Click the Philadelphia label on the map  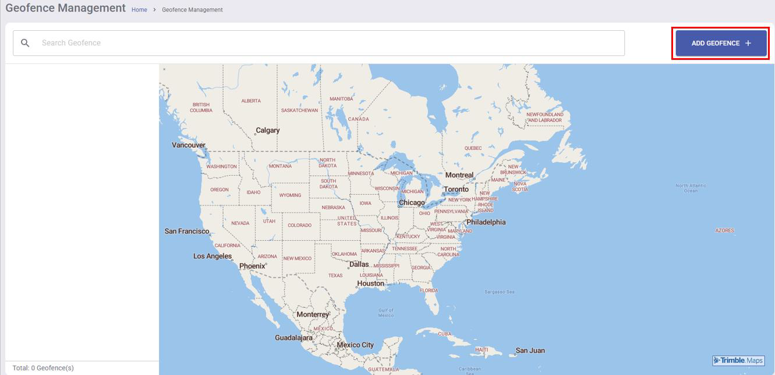tap(486, 222)
